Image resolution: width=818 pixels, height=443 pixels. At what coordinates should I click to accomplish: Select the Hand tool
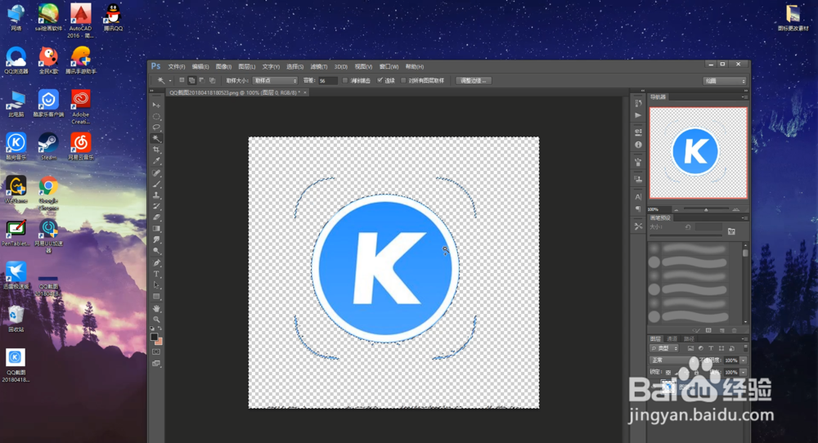(156, 308)
